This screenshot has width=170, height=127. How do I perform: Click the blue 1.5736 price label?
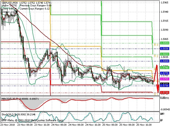tap(165, 86)
